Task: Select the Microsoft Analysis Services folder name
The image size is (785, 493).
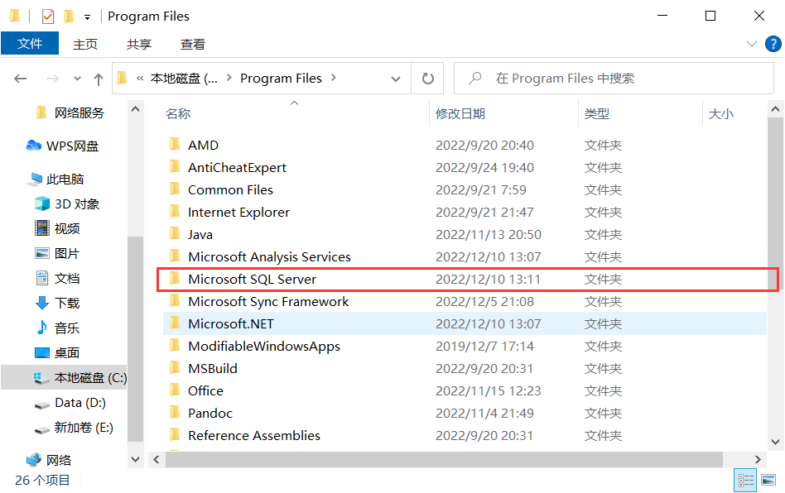Action: pos(269,256)
